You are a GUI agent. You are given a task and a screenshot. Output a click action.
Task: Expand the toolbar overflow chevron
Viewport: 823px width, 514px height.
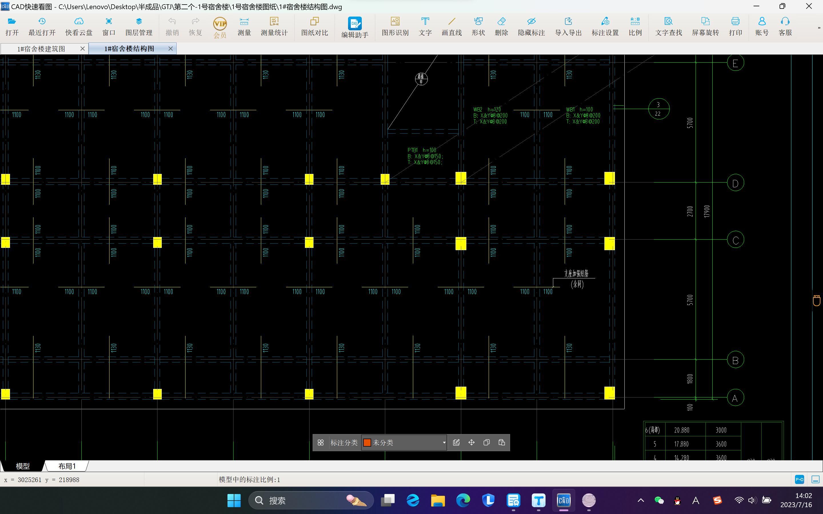coord(819,28)
